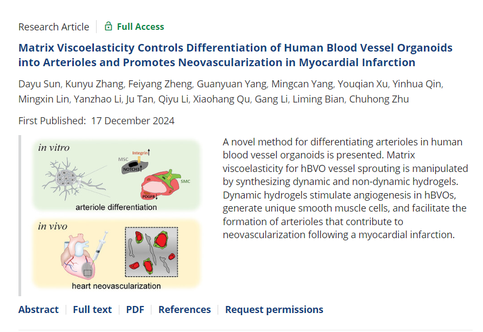
Task: Open the Abstract link
Action: [x=39, y=310]
